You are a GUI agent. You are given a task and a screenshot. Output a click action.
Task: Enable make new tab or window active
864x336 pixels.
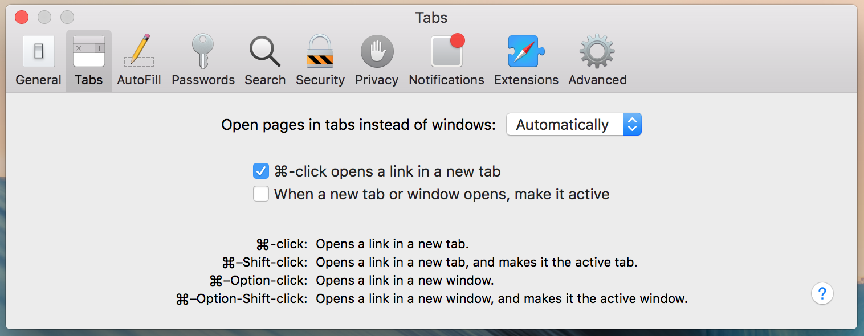click(261, 194)
